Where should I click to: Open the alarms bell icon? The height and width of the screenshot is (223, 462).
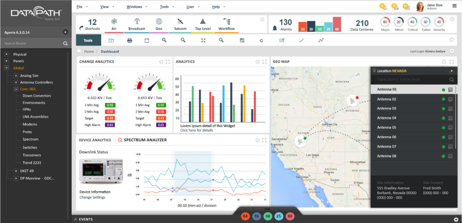tap(275, 28)
